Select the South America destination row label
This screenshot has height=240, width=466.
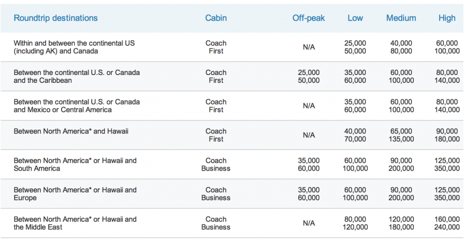coord(75,164)
